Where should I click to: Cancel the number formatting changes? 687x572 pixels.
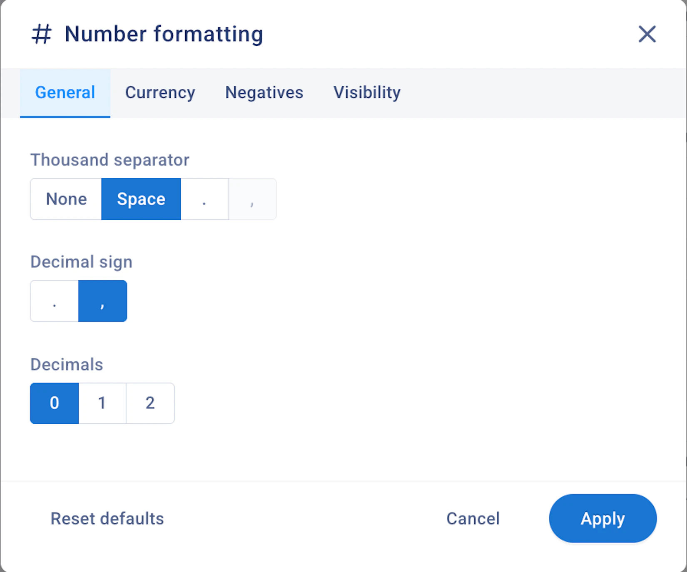(473, 519)
